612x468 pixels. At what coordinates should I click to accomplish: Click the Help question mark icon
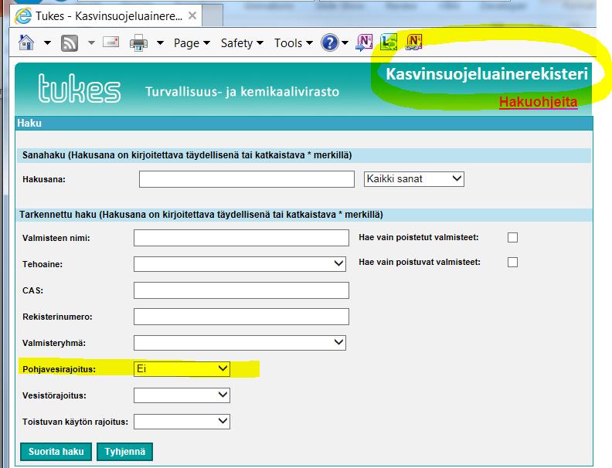tap(330, 42)
